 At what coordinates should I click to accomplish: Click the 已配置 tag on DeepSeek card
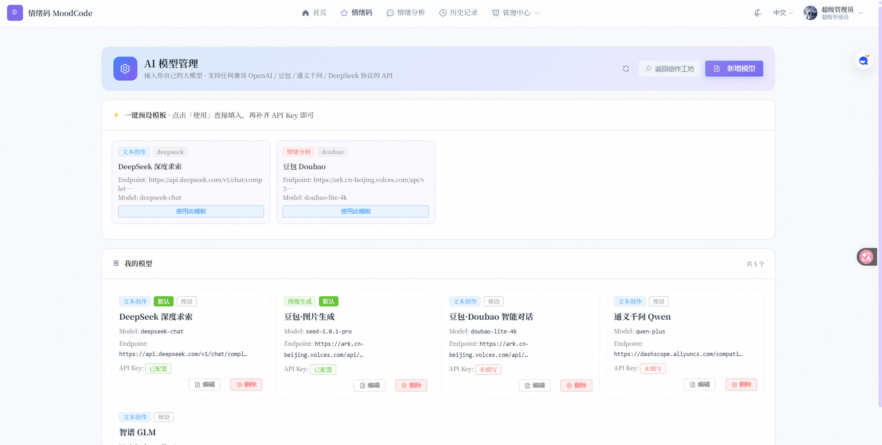pyautogui.click(x=158, y=368)
